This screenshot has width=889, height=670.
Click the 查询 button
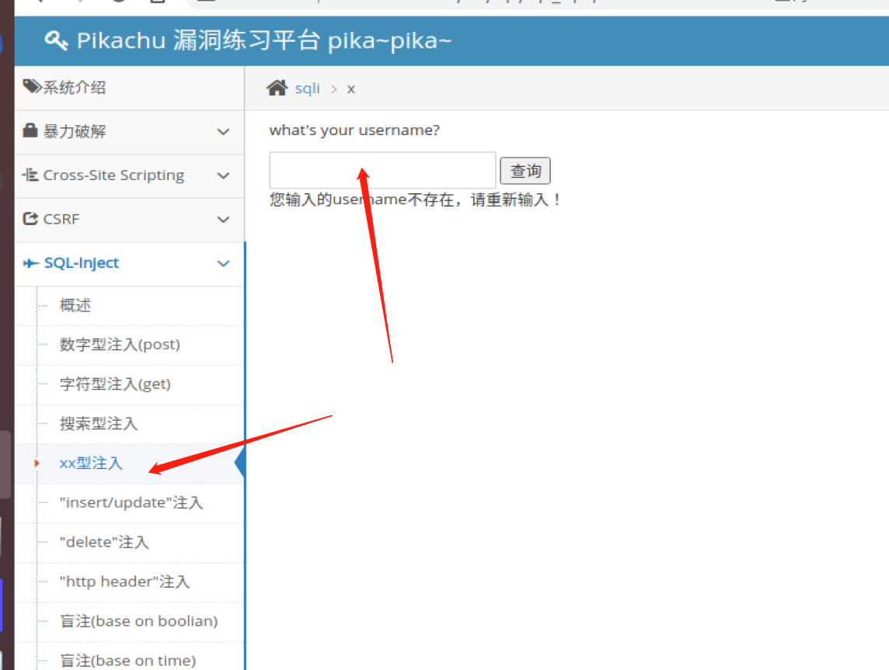coord(525,171)
